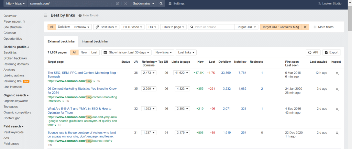
Task: Click the Page inspect search icon in sidebar
Action: coord(24,22)
